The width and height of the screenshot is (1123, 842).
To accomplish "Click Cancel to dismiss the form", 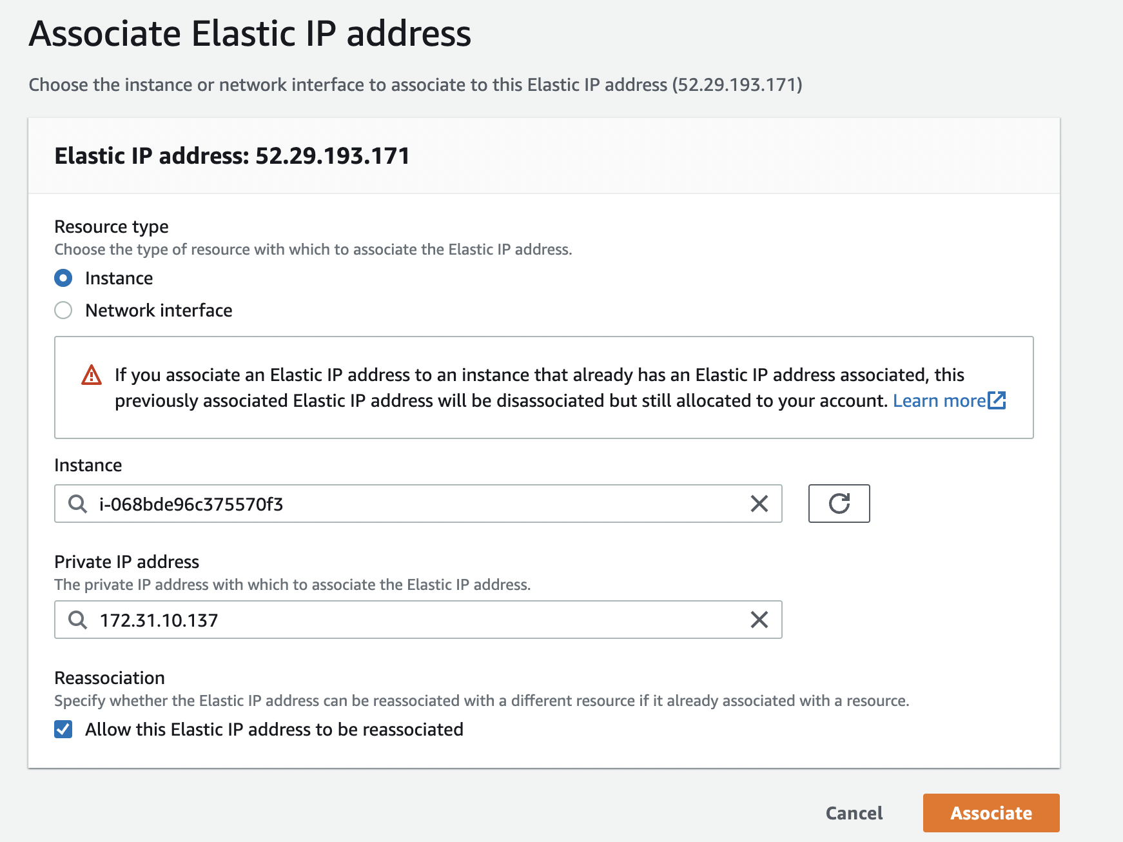I will (x=854, y=813).
